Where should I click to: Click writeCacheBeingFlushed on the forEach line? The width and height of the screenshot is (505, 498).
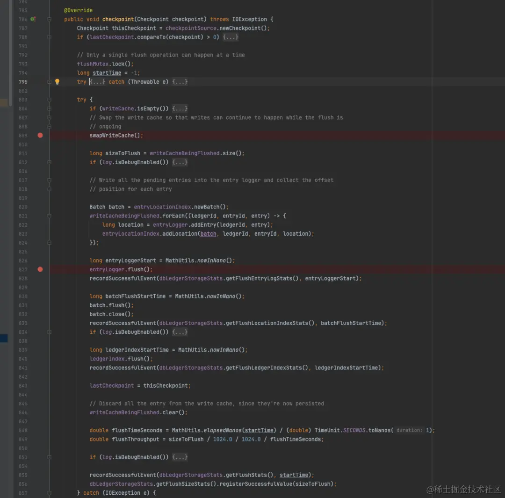click(124, 216)
